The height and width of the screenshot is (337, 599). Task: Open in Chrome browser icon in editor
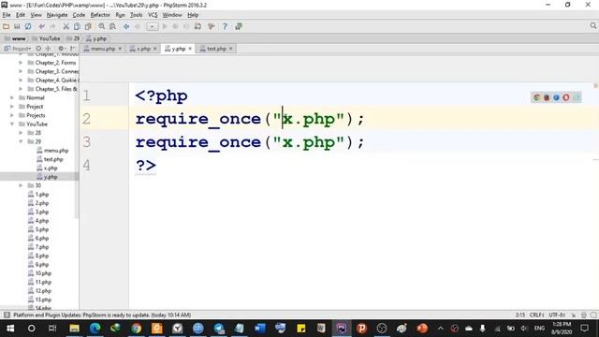536,97
